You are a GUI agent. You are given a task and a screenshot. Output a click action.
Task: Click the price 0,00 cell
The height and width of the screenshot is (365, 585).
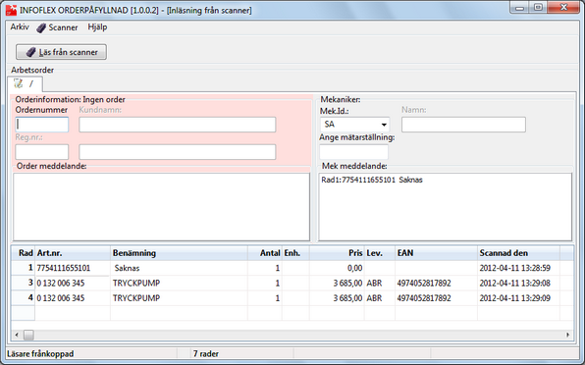[x=337, y=268]
